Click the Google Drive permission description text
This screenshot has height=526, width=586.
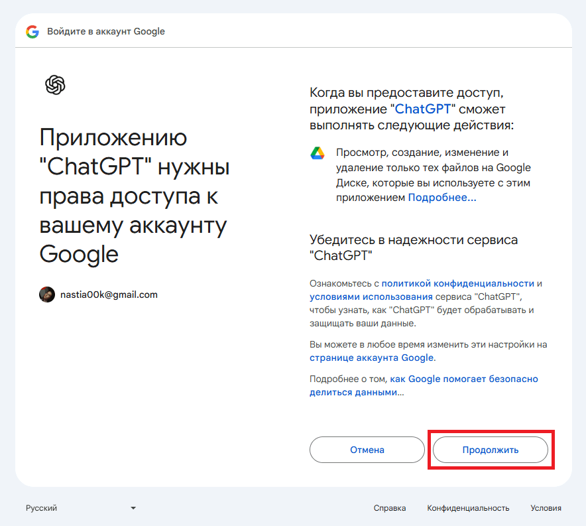tap(433, 175)
